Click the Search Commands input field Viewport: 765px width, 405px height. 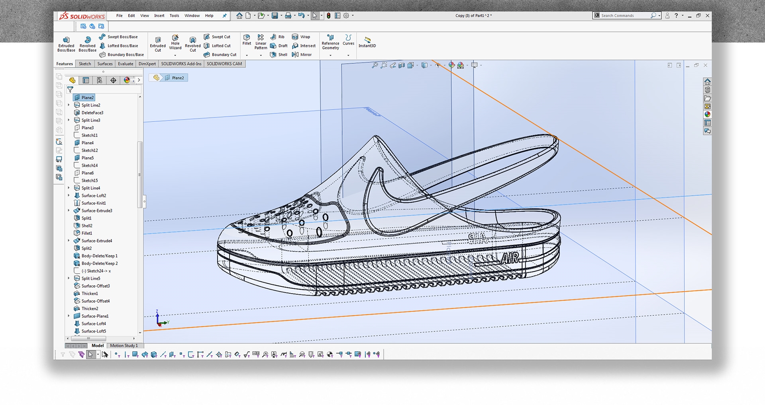pyautogui.click(x=624, y=16)
